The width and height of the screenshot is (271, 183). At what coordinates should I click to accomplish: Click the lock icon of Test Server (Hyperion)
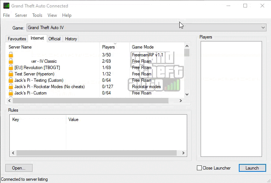11,74
